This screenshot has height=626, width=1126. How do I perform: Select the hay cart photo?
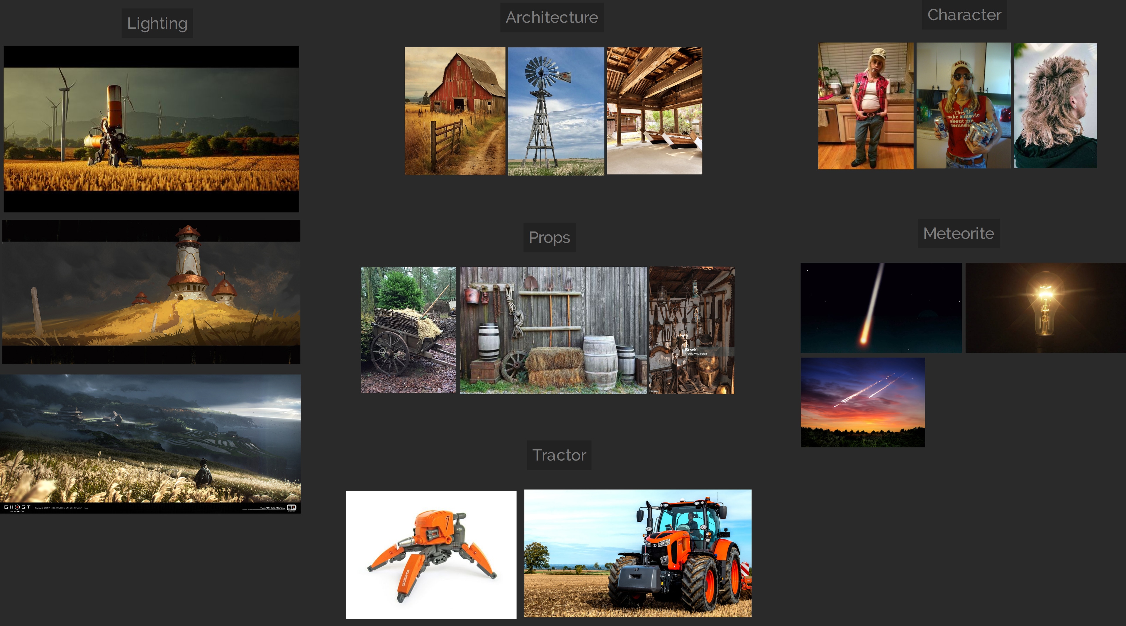click(x=408, y=330)
